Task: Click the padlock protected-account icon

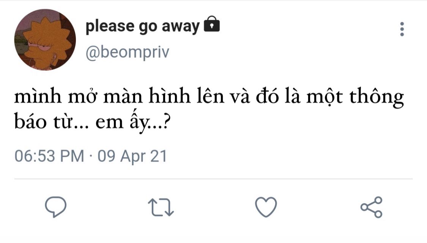Action: 212,25
